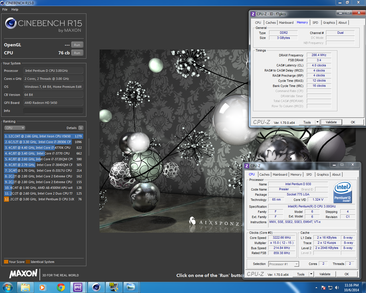The width and height of the screenshot is (366, 293).
Task: Switch to CPU-Z taskbar icon
Action: pyautogui.click(x=78, y=287)
